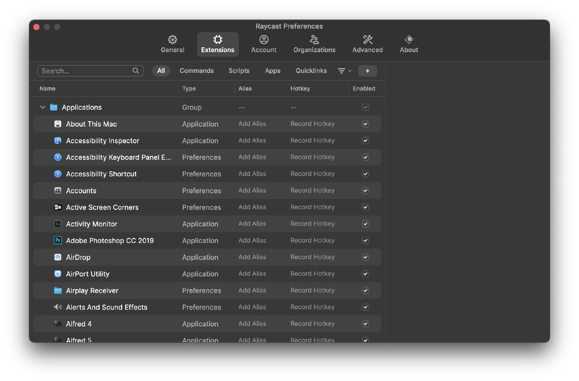
Task: Uncheck Accessibility Shortcut enabled box
Action: pos(365,174)
